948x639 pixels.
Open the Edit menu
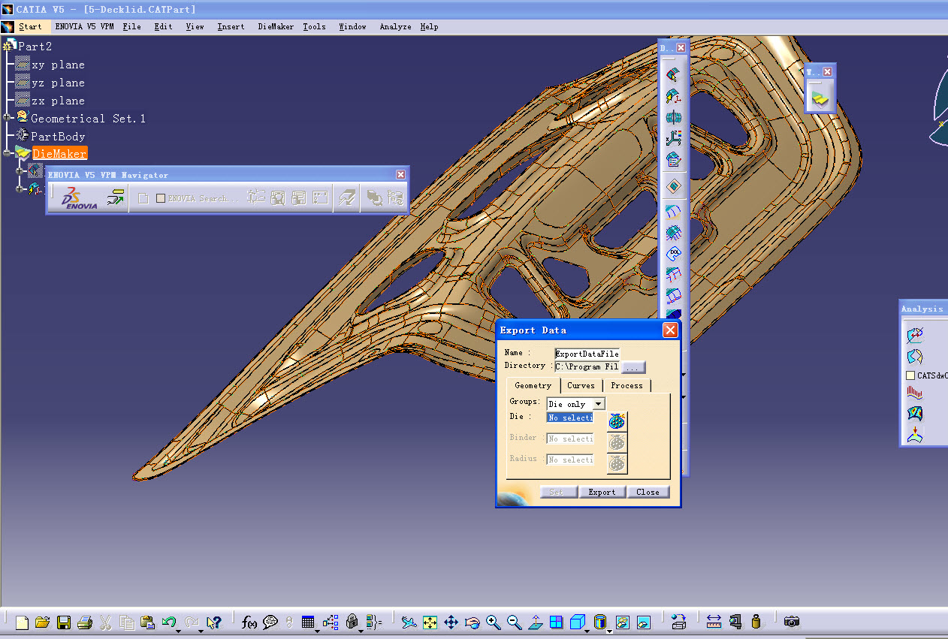[163, 26]
